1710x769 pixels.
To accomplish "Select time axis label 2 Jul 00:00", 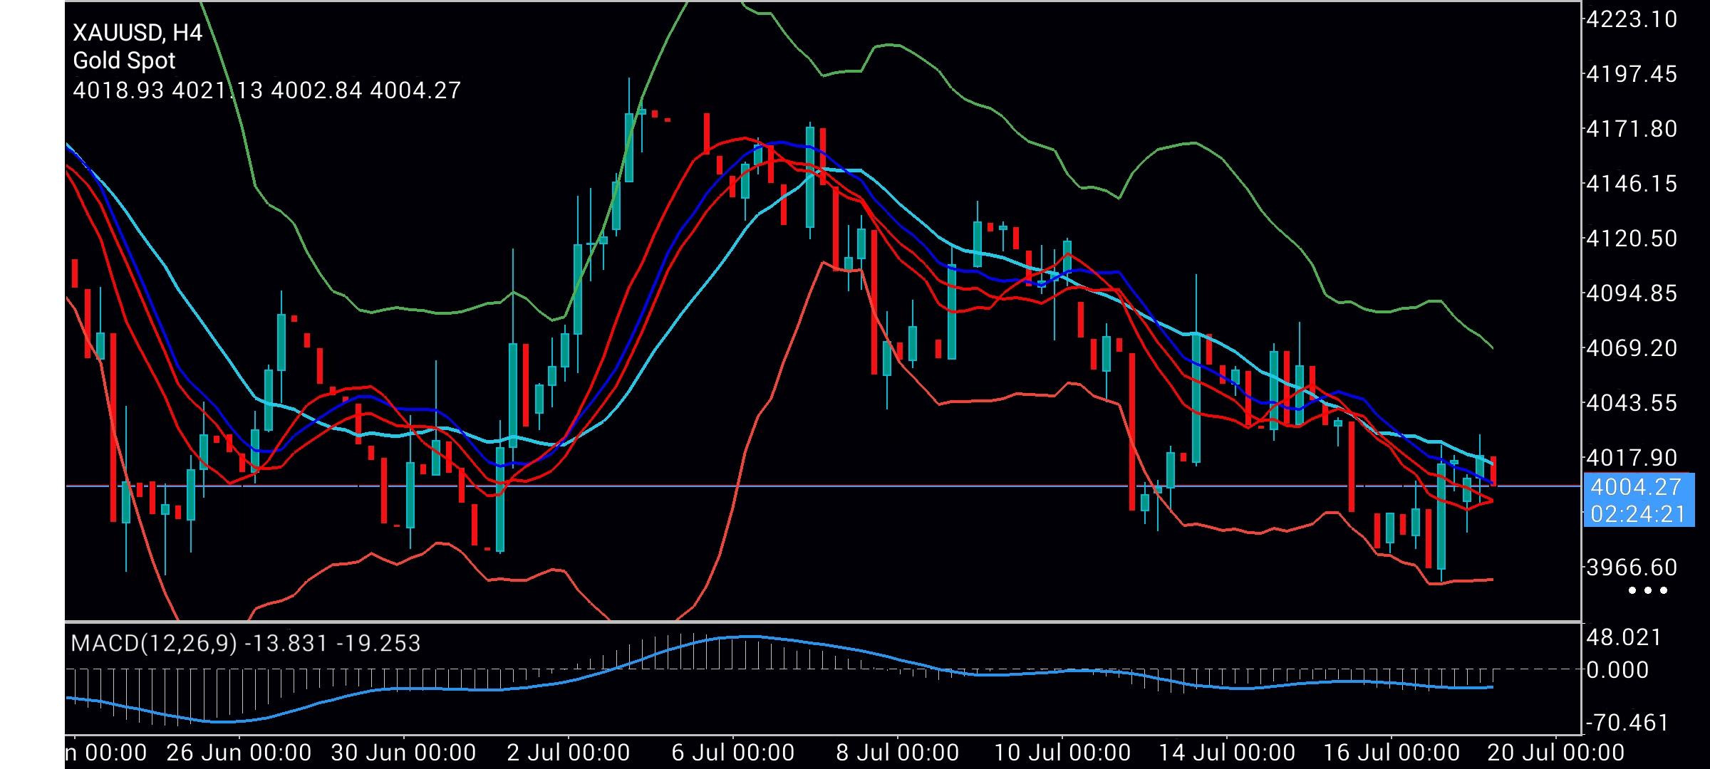I will pyautogui.click(x=569, y=753).
